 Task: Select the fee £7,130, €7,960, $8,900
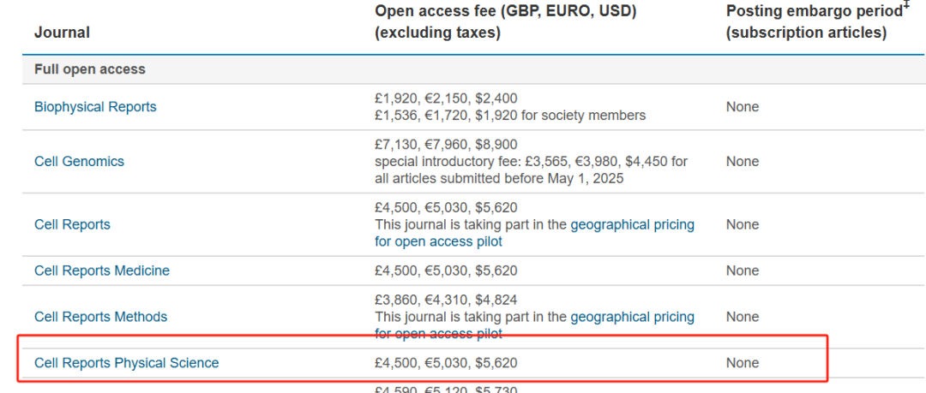[446, 144]
